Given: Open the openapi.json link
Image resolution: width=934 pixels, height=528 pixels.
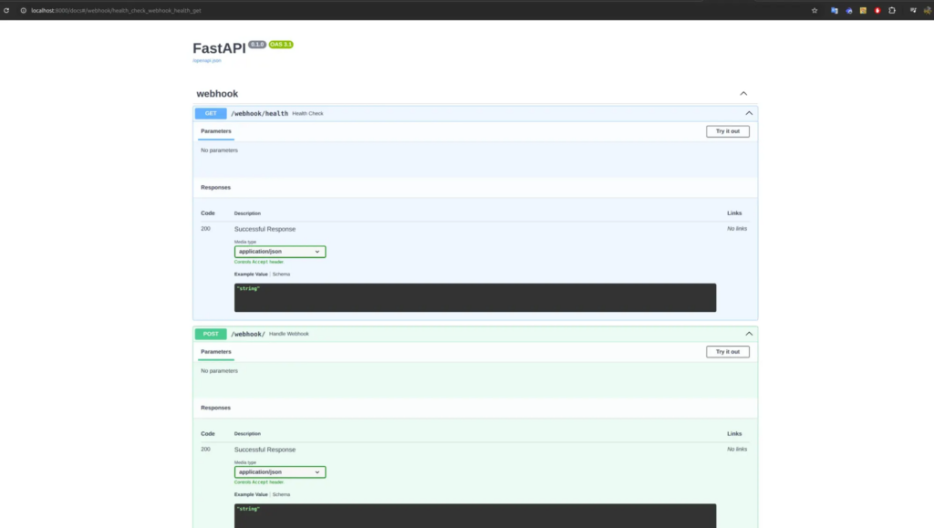Looking at the screenshot, I should click(207, 60).
